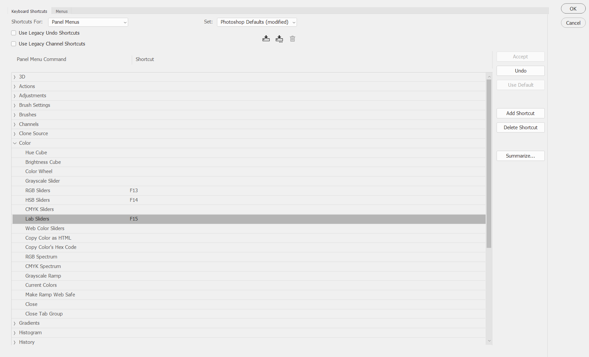Expand the Clone Source group
Screen dimensions: 589x357
pyautogui.click(x=15, y=134)
